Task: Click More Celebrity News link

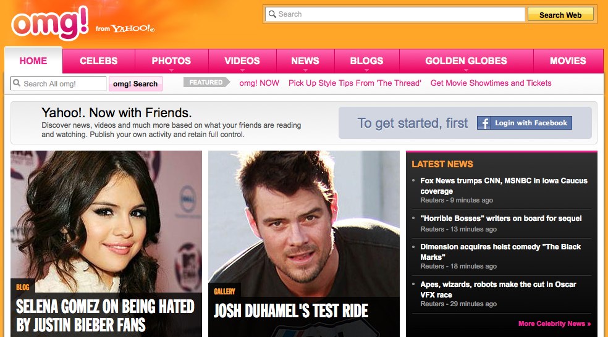Action: point(554,323)
